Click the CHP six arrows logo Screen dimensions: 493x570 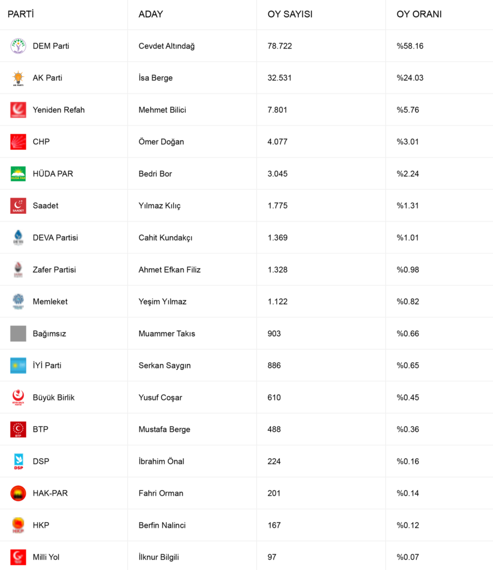click(18, 142)
